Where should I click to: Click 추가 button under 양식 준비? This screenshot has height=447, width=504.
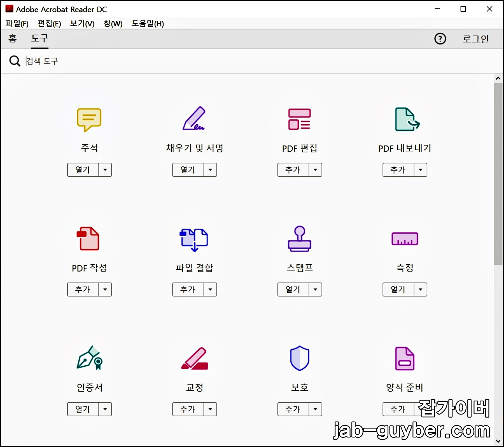click(398, 409)
